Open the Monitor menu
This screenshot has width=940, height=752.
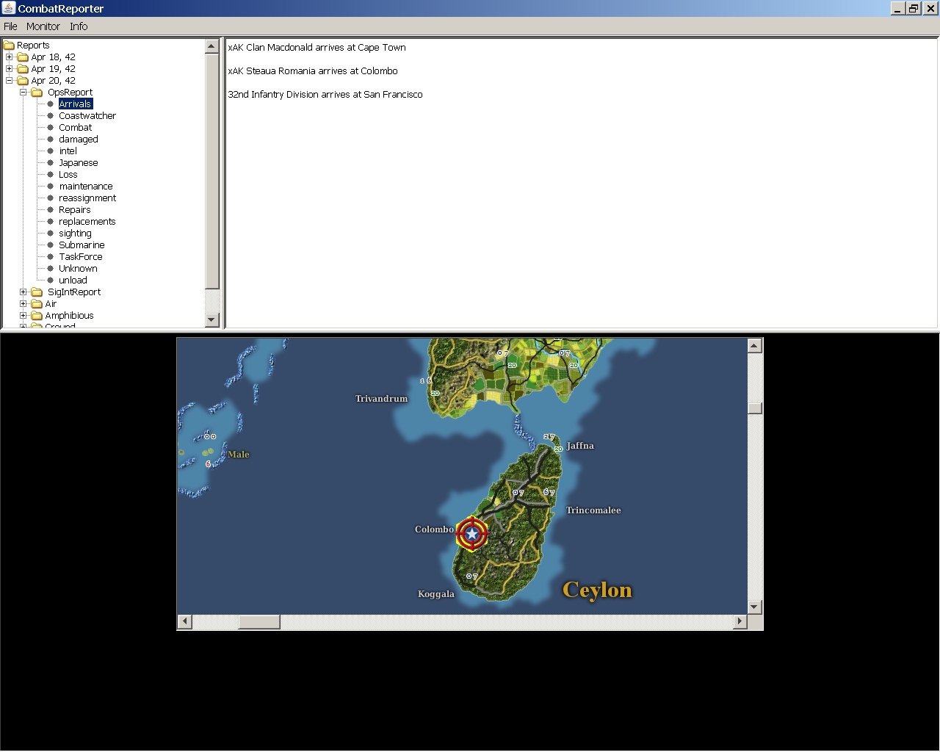coord(43,26)
